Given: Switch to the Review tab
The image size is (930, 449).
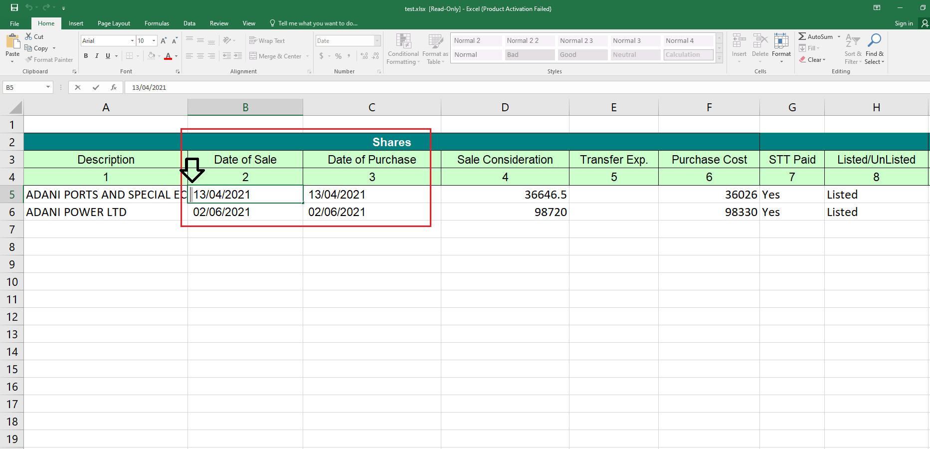Looking at the screenshot, I should click(219, 23).
